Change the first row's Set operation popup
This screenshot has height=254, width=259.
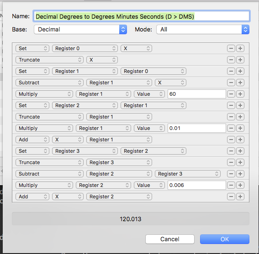tap(32, 48)
